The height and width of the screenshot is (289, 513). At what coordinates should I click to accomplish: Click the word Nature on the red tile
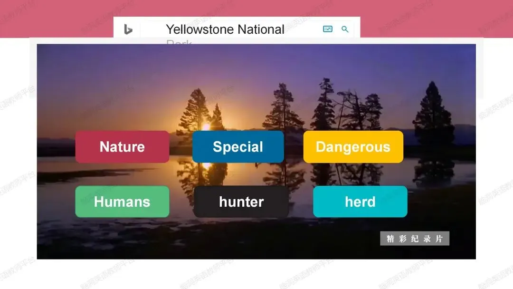122,146
